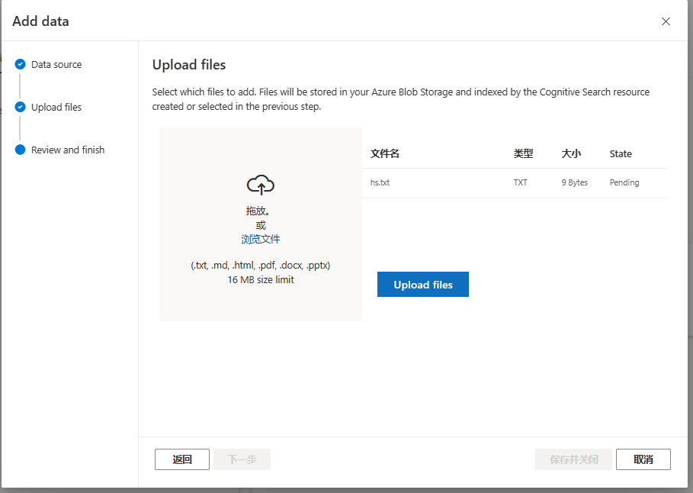Click the completed Data source step checkmark
Viewport: 693px width, 493px height.
(x=20, y=64)
